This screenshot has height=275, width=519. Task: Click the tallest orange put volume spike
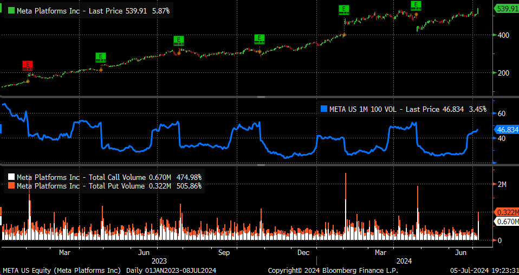346,186
